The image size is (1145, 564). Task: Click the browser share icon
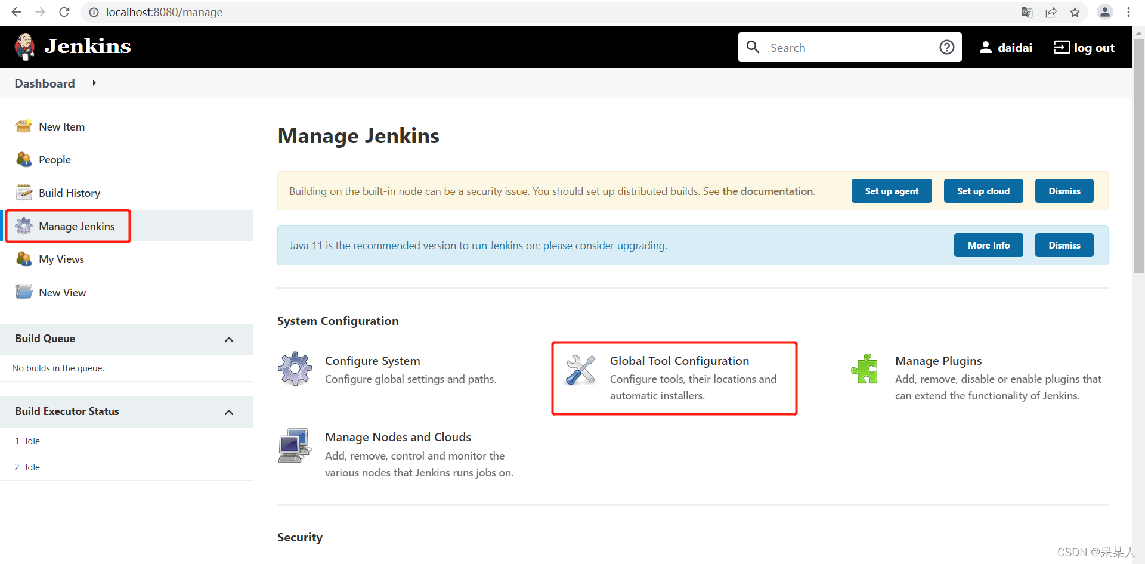1051,12
